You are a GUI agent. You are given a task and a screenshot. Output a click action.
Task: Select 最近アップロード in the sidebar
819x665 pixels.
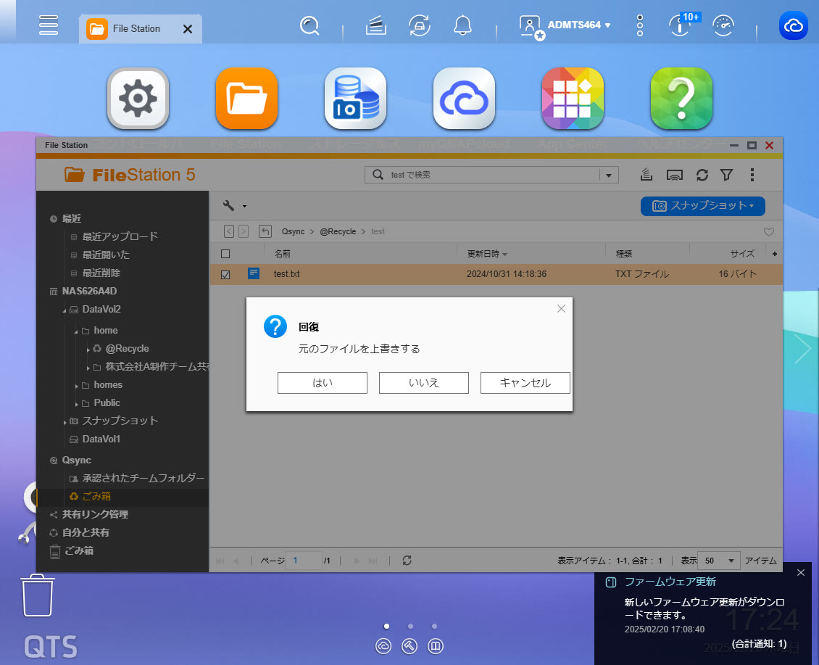click(x=120, y=236)
